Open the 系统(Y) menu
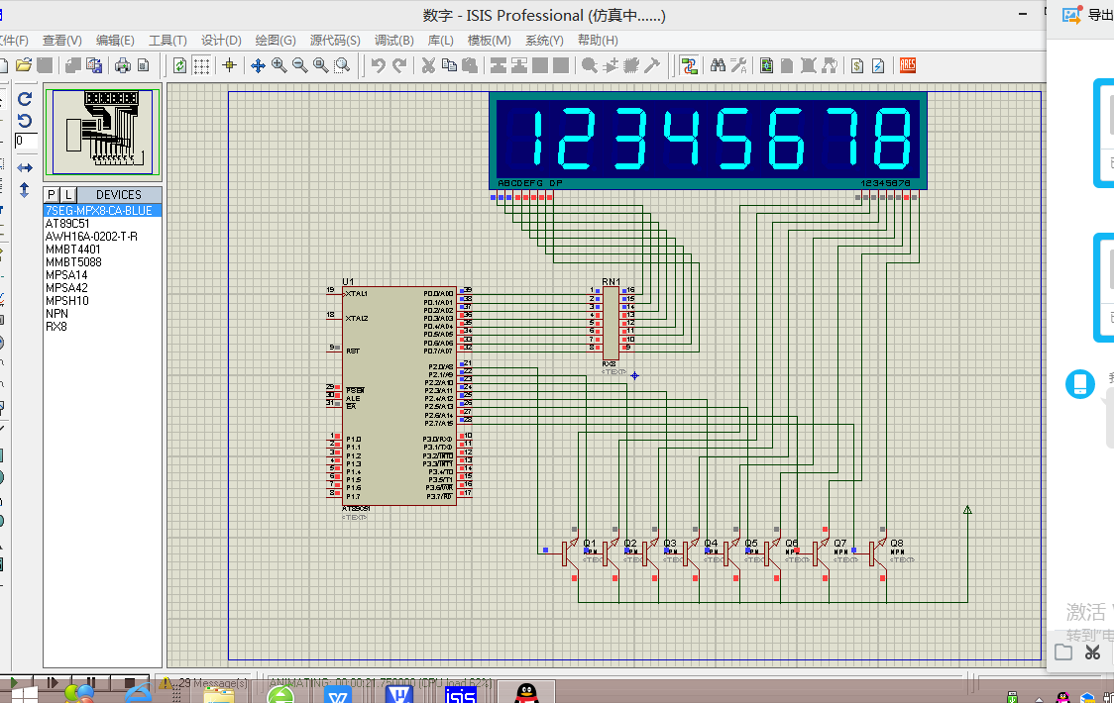Viewport: 1114px width, 703px height. [x=544, y=41]
